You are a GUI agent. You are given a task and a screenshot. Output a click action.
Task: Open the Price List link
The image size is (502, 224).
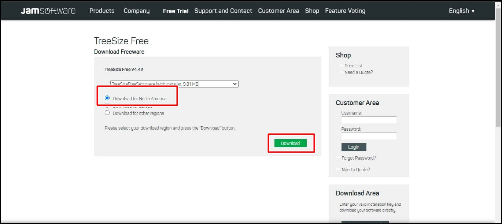tap(353, 66)
